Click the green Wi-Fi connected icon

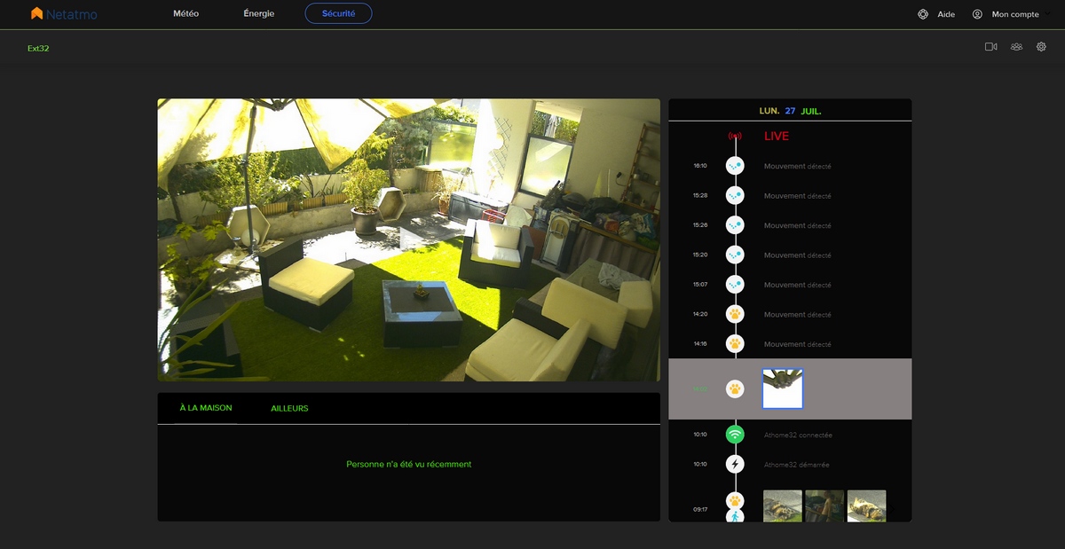click(735, 435)
